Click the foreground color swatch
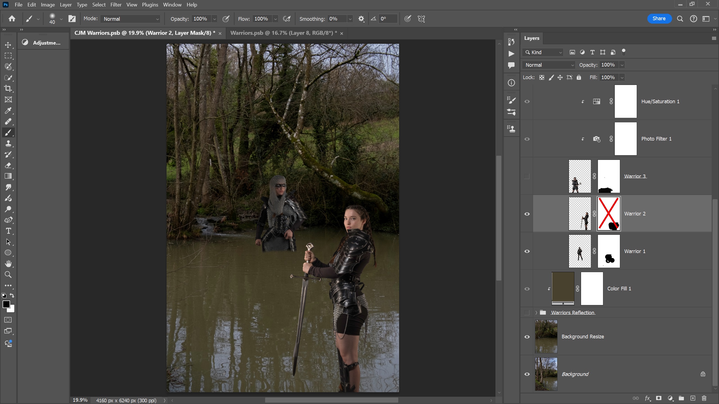The height and width of the screenshot is (404, 719). coord(6,304)
